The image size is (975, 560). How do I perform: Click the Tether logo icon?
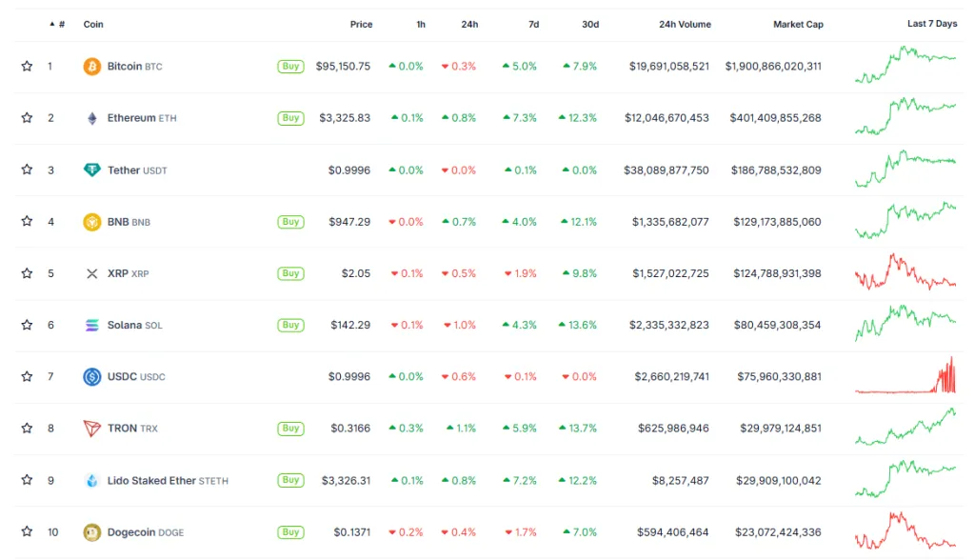click(x=92, y=170)
